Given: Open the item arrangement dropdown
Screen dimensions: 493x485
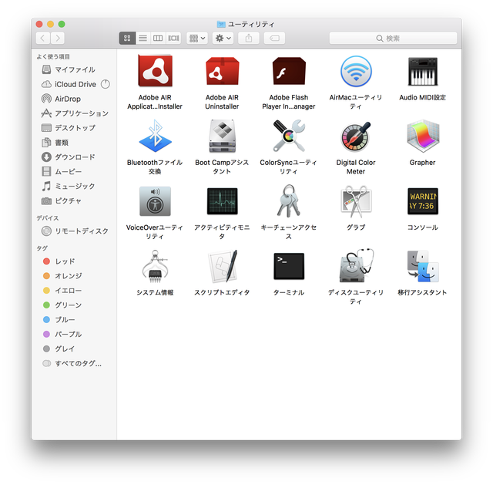Looking at the screenshot, I should pyautogui.click(x=197, y=38).
